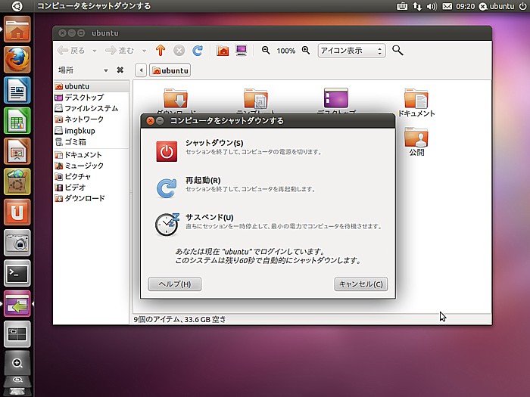Click the path bar left scroll arrow
The image size is (530, 397).
141,70
